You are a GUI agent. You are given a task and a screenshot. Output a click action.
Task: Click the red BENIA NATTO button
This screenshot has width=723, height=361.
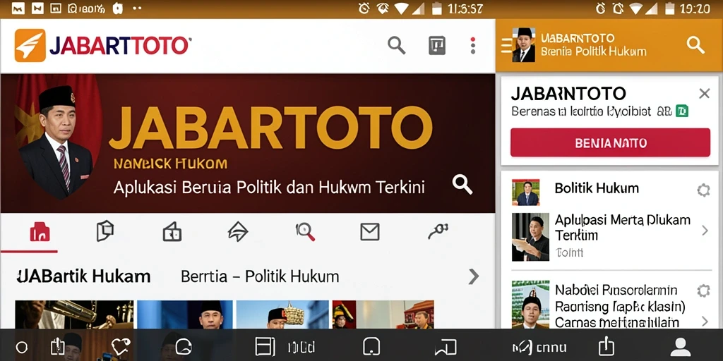point(611,142)
